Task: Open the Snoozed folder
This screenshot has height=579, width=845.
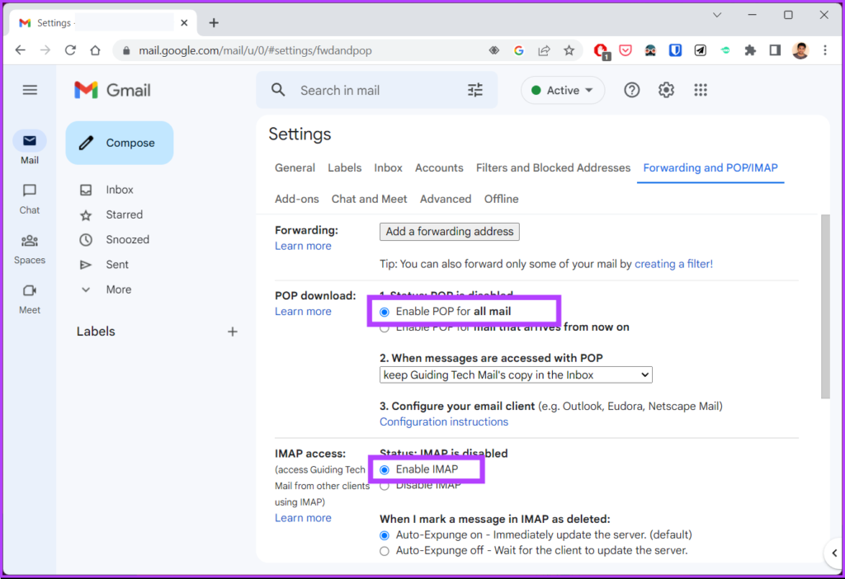Action: [127, 240]
